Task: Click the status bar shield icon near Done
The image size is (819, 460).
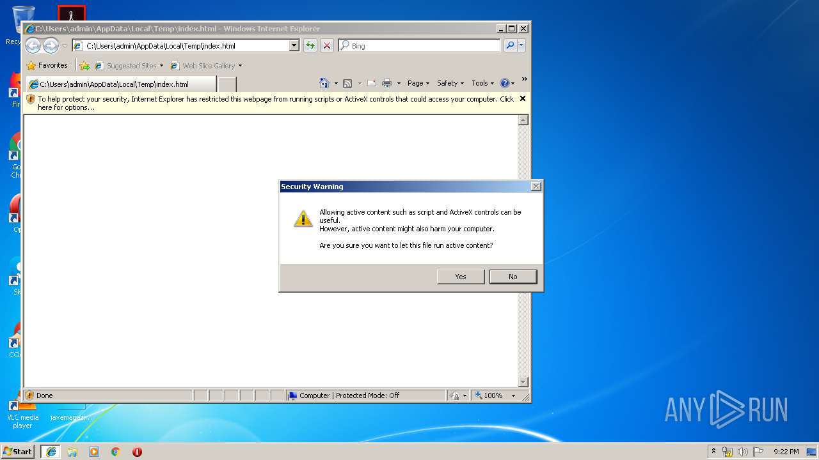Action: [x=29, y=395]
